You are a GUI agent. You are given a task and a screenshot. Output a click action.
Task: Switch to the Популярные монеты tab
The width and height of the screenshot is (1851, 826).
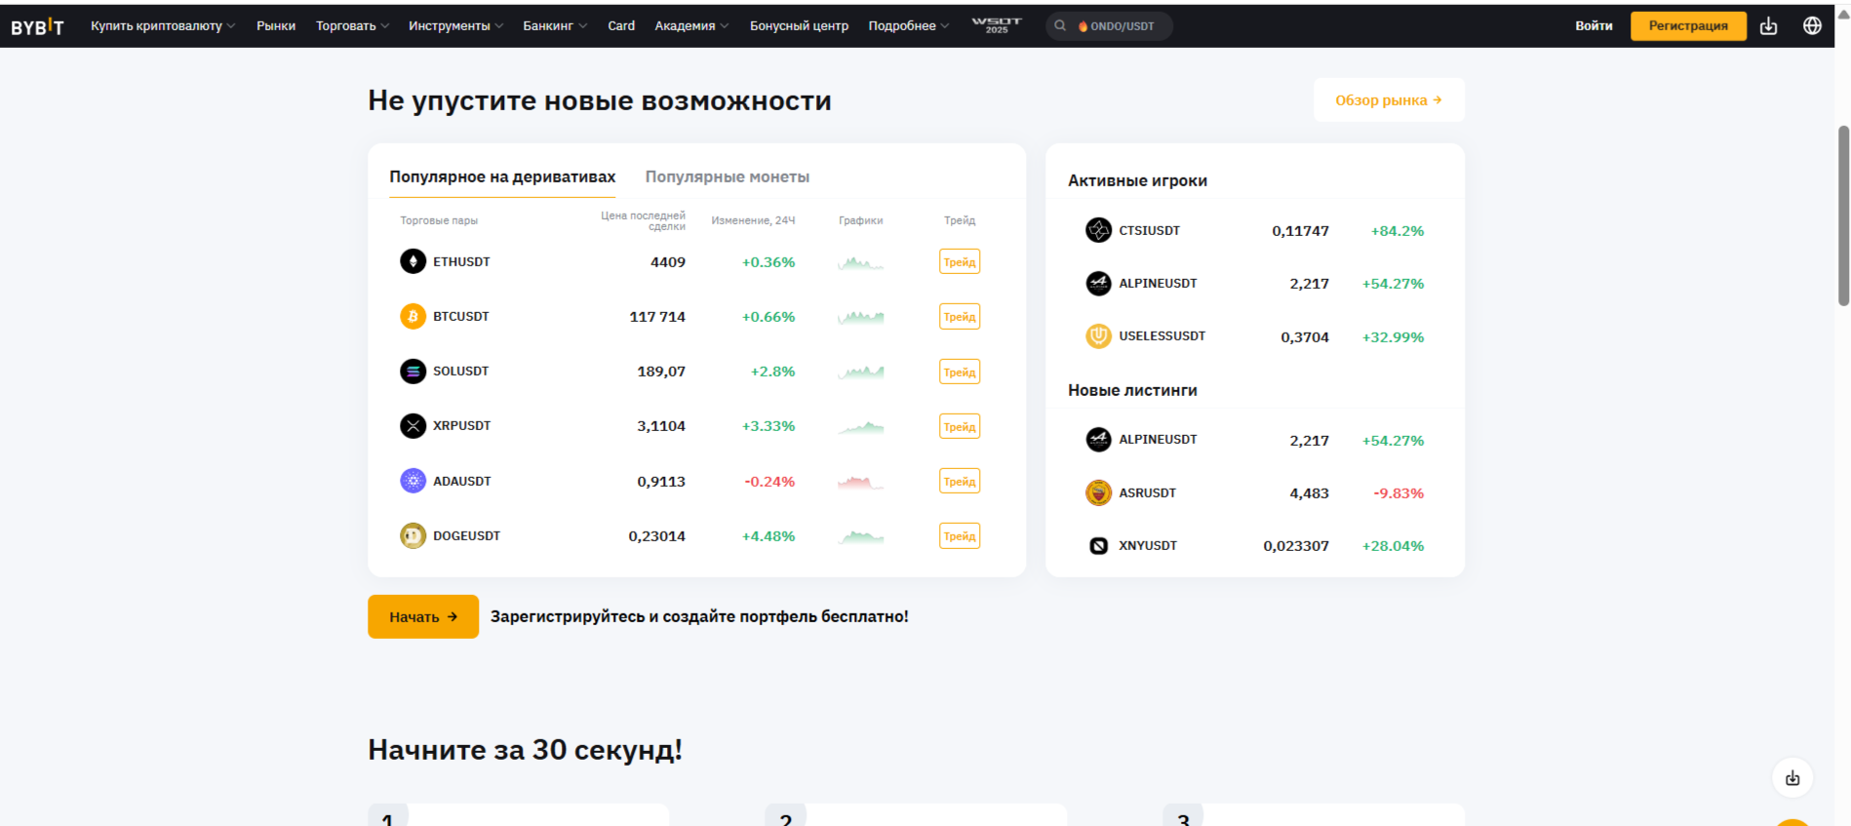pyautogui.click(x=728, y=177)
